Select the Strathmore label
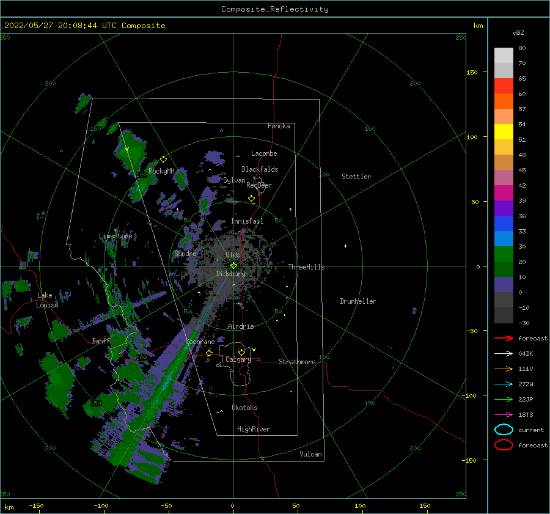 point(297,362)
